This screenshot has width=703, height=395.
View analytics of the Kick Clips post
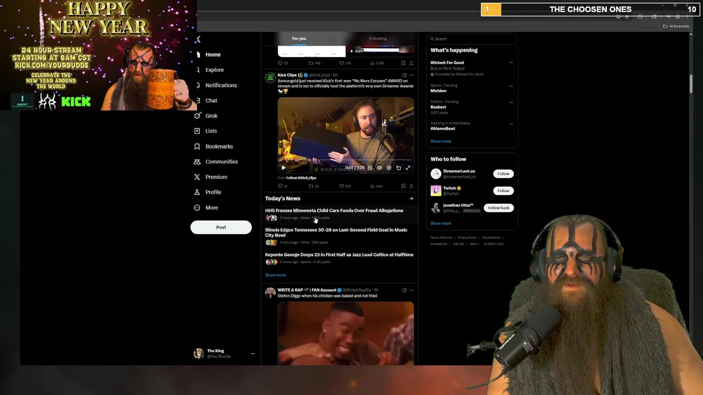(x=376, y=186)
